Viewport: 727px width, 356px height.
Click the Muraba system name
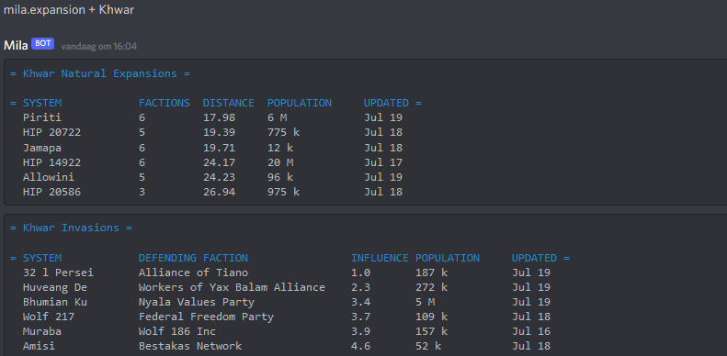[42, 331]
